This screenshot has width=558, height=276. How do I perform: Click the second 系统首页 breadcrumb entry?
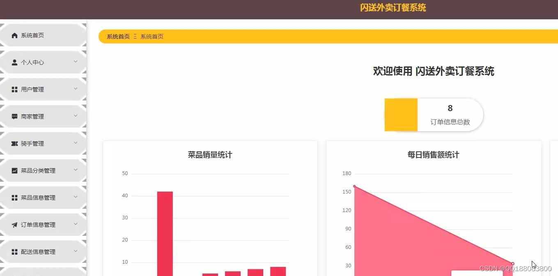pos(152,36)
